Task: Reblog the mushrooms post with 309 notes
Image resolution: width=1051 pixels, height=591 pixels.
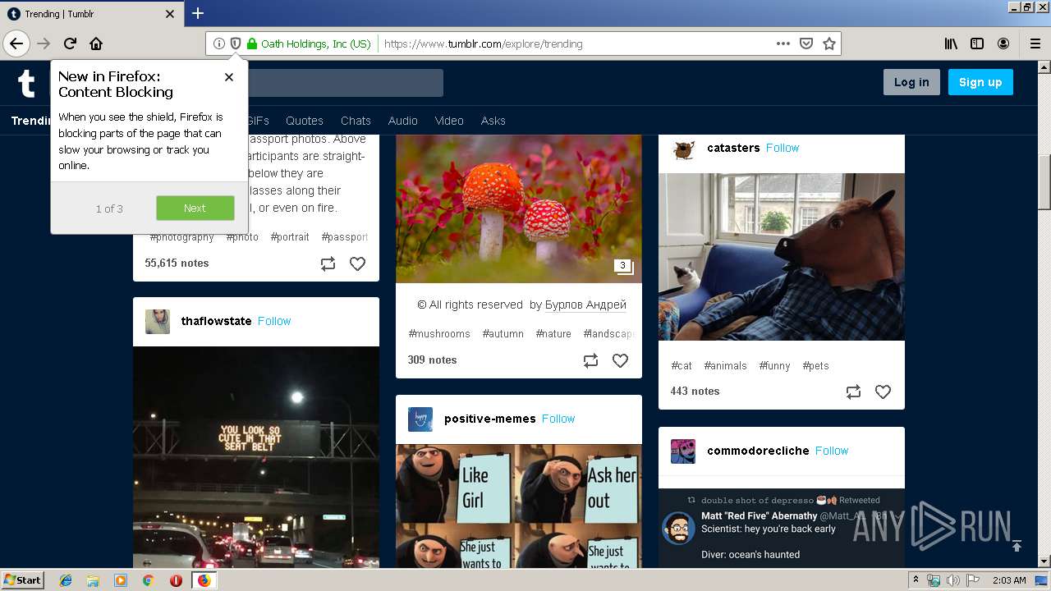Action: pyautogui.click(x=590, y=360)
